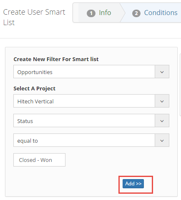Click the Add >> button
The height and width of the screenshot is (200, 181).
pyautogui.click(x=133, y=184)
